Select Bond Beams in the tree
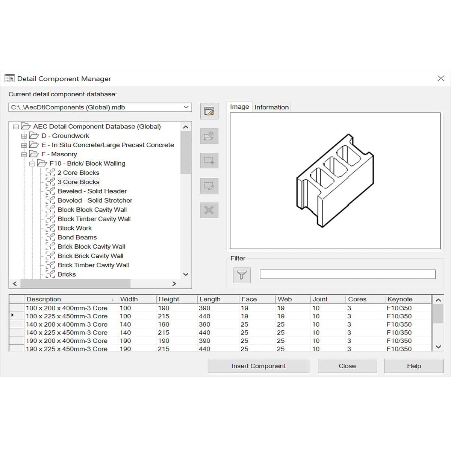451x451 pixels. click(x=77, y=238)
